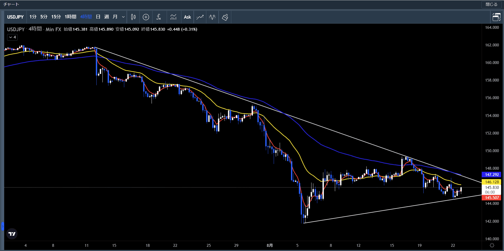Image resolution: width=504 pixels, height=251 pixels.
Task: Click the 閉じる close button
Action: click(x=491, y=4)
